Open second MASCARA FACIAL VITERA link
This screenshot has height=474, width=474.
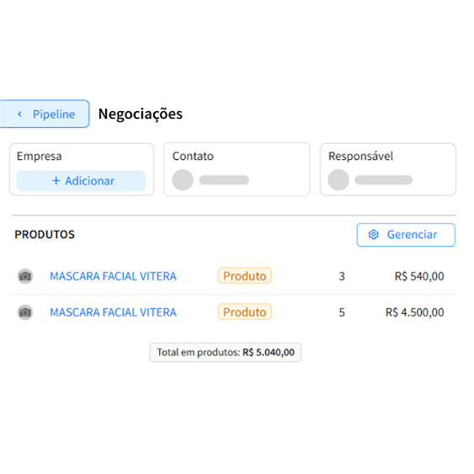(x=113, y=312)
